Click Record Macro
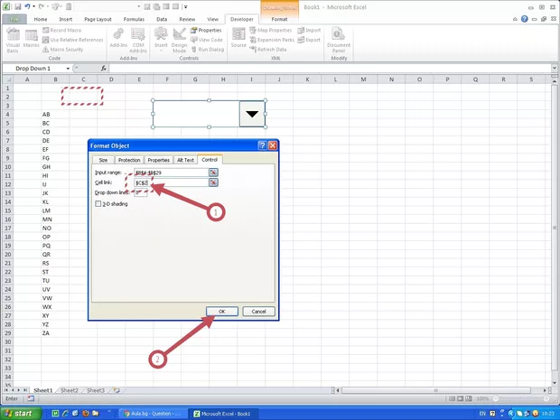560x420 pixels. pyautogui.click(x=61, y=31)
